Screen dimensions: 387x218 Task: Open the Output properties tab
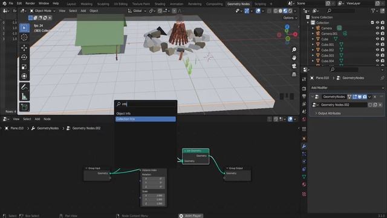(304, 96)
